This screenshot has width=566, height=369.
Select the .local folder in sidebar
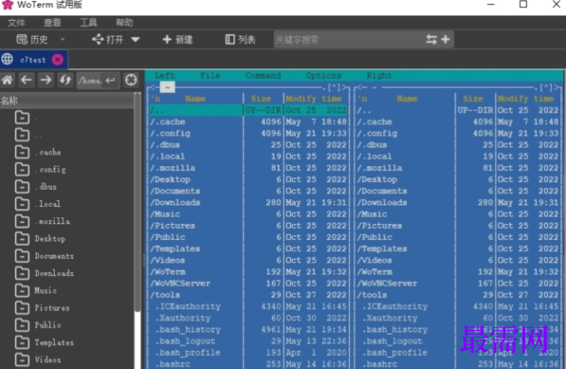[x=48, y=204]
